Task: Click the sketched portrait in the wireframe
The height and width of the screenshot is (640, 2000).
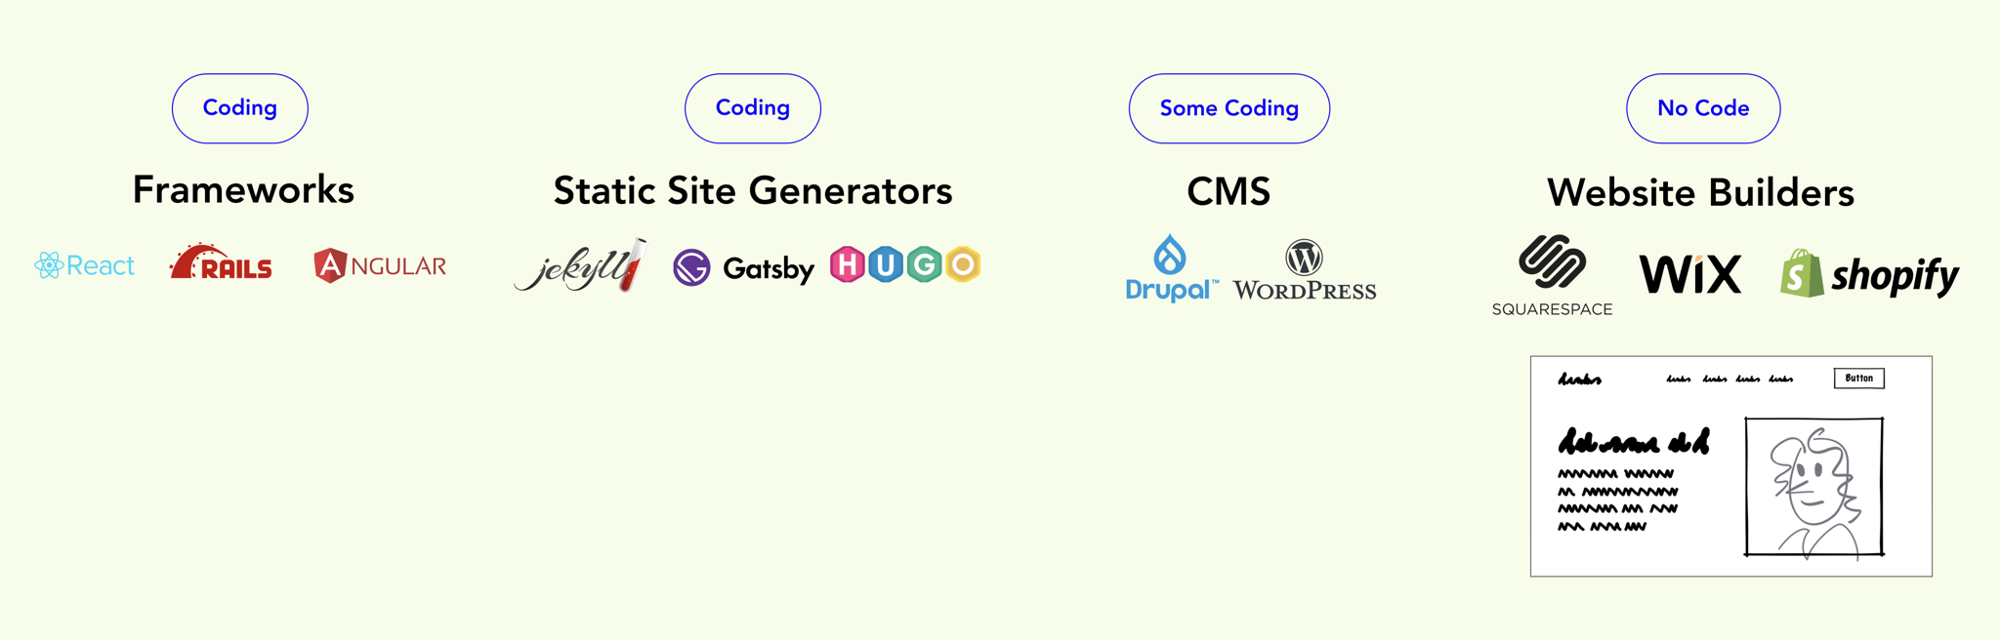Action: [x=1814, y=487]
